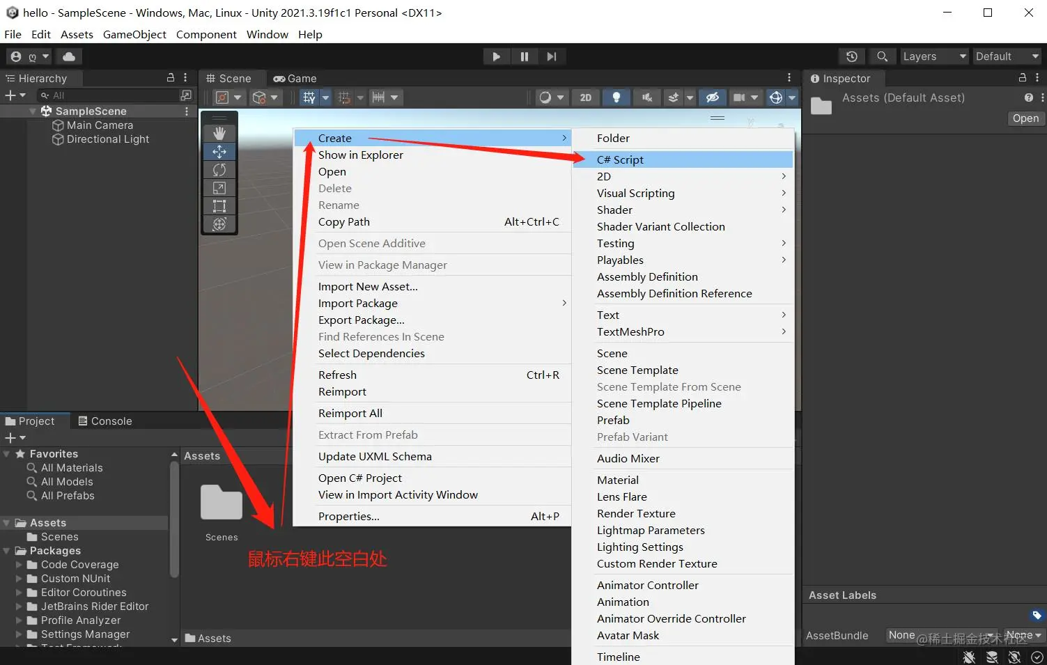Collapse the Favorites tree group
Screen dimensions: 1047x665
point(7,454)
